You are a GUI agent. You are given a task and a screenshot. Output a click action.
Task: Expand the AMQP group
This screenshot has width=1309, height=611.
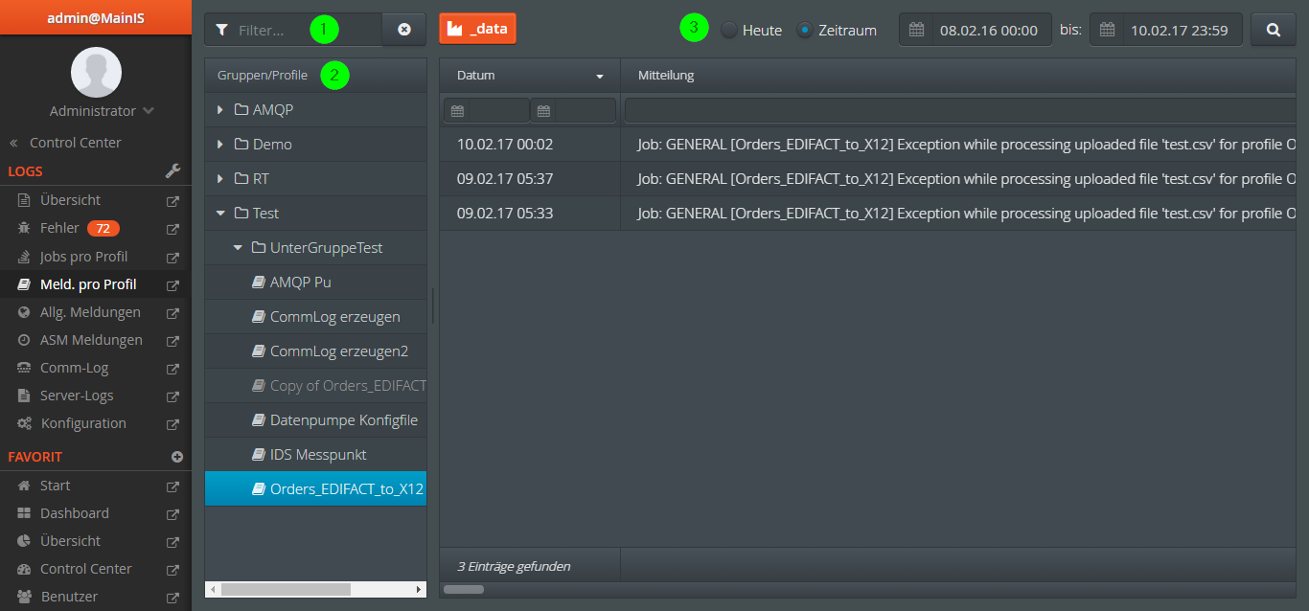[x=220, y=110]
